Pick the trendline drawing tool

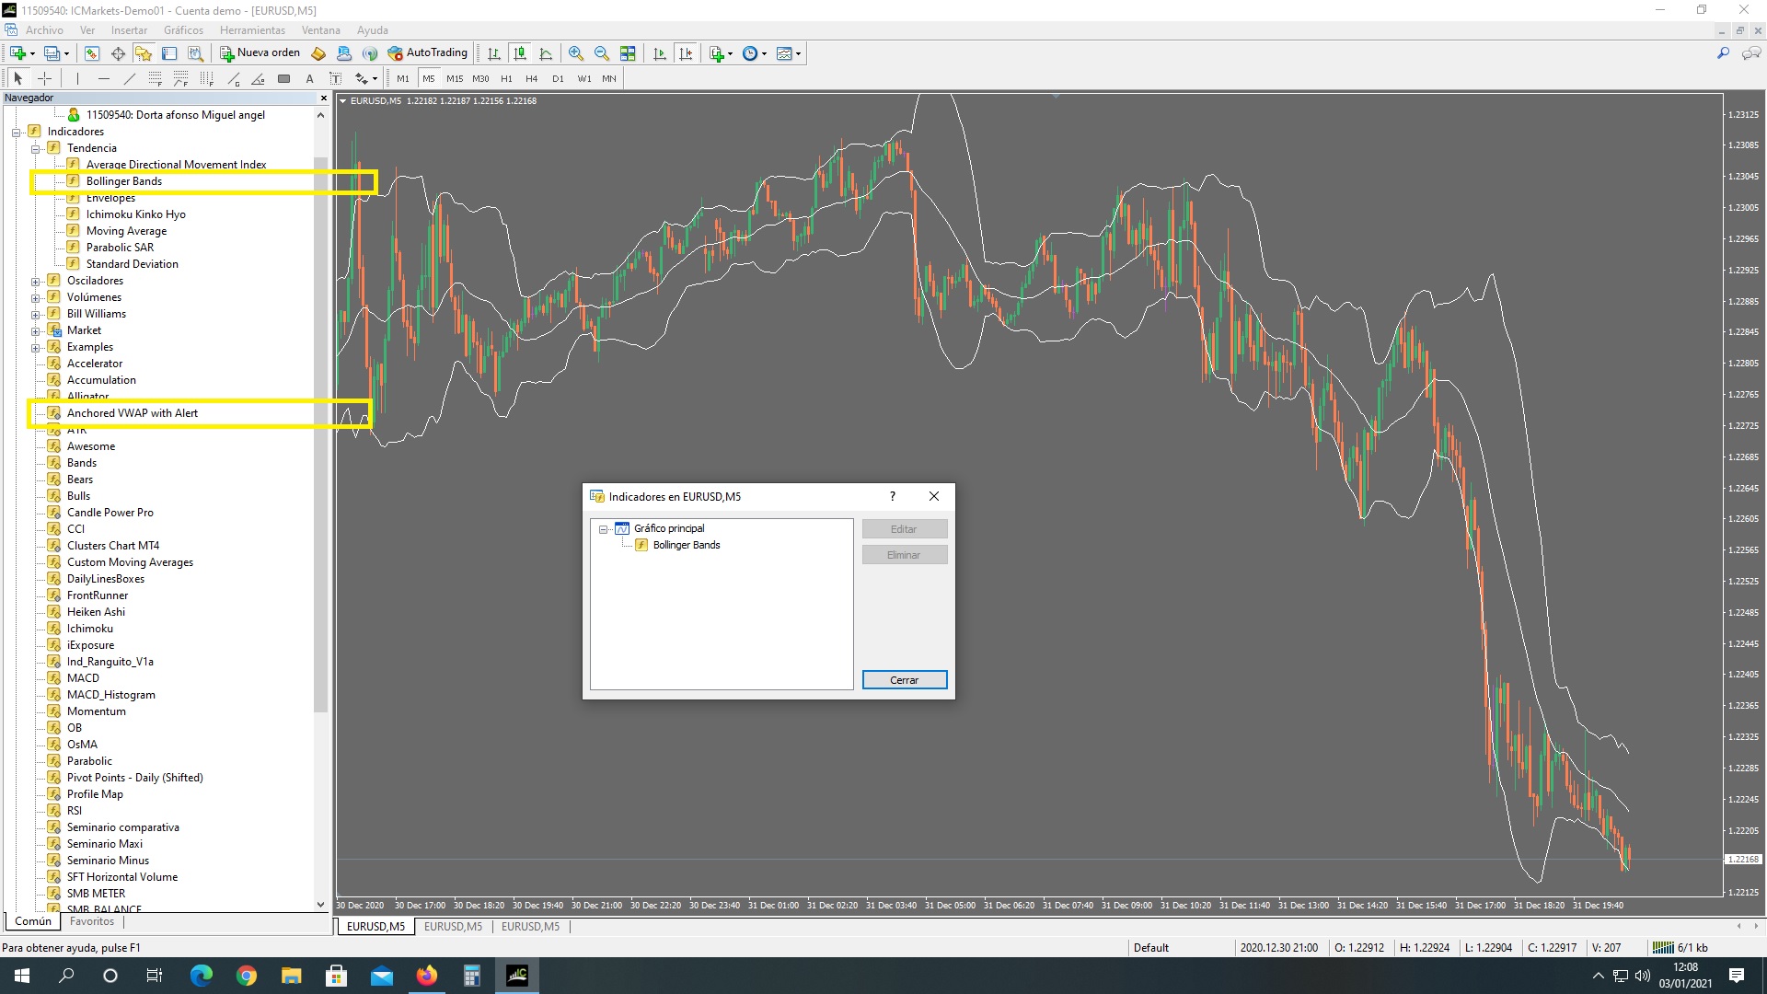click(130, 79)
